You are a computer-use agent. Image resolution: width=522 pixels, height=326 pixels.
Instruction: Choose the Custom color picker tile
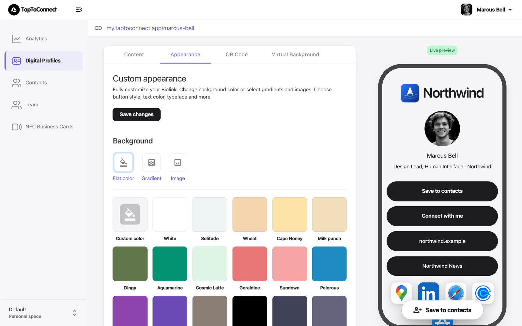[x=130, y=215]
